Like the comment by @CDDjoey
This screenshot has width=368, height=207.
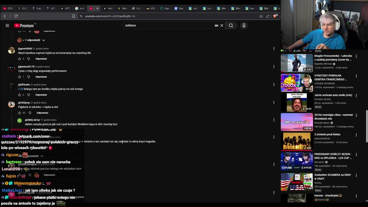(x=20, y=113)
